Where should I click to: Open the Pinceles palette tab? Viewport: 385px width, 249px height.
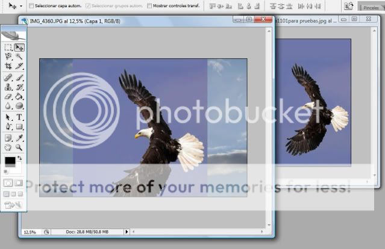[x=371, y=8]
